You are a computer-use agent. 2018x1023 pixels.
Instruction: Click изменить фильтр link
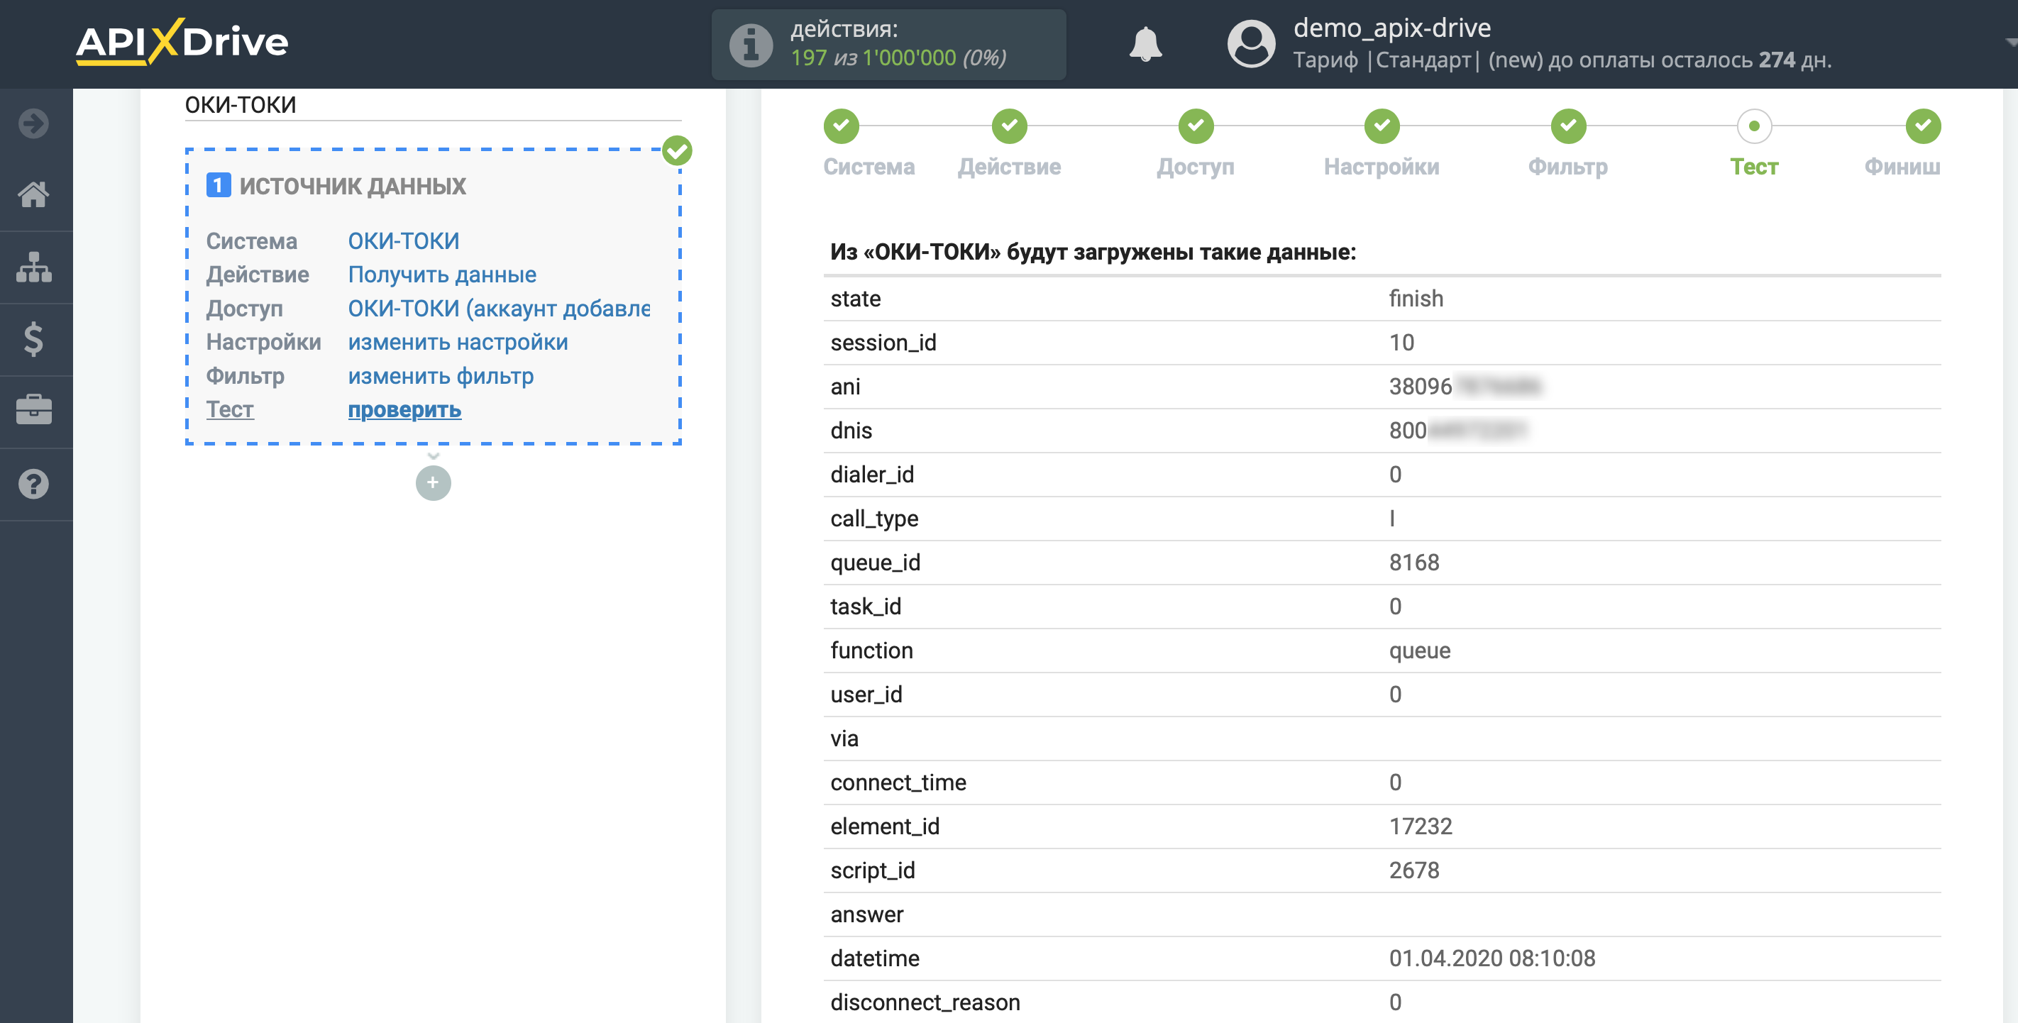[440, 375]
